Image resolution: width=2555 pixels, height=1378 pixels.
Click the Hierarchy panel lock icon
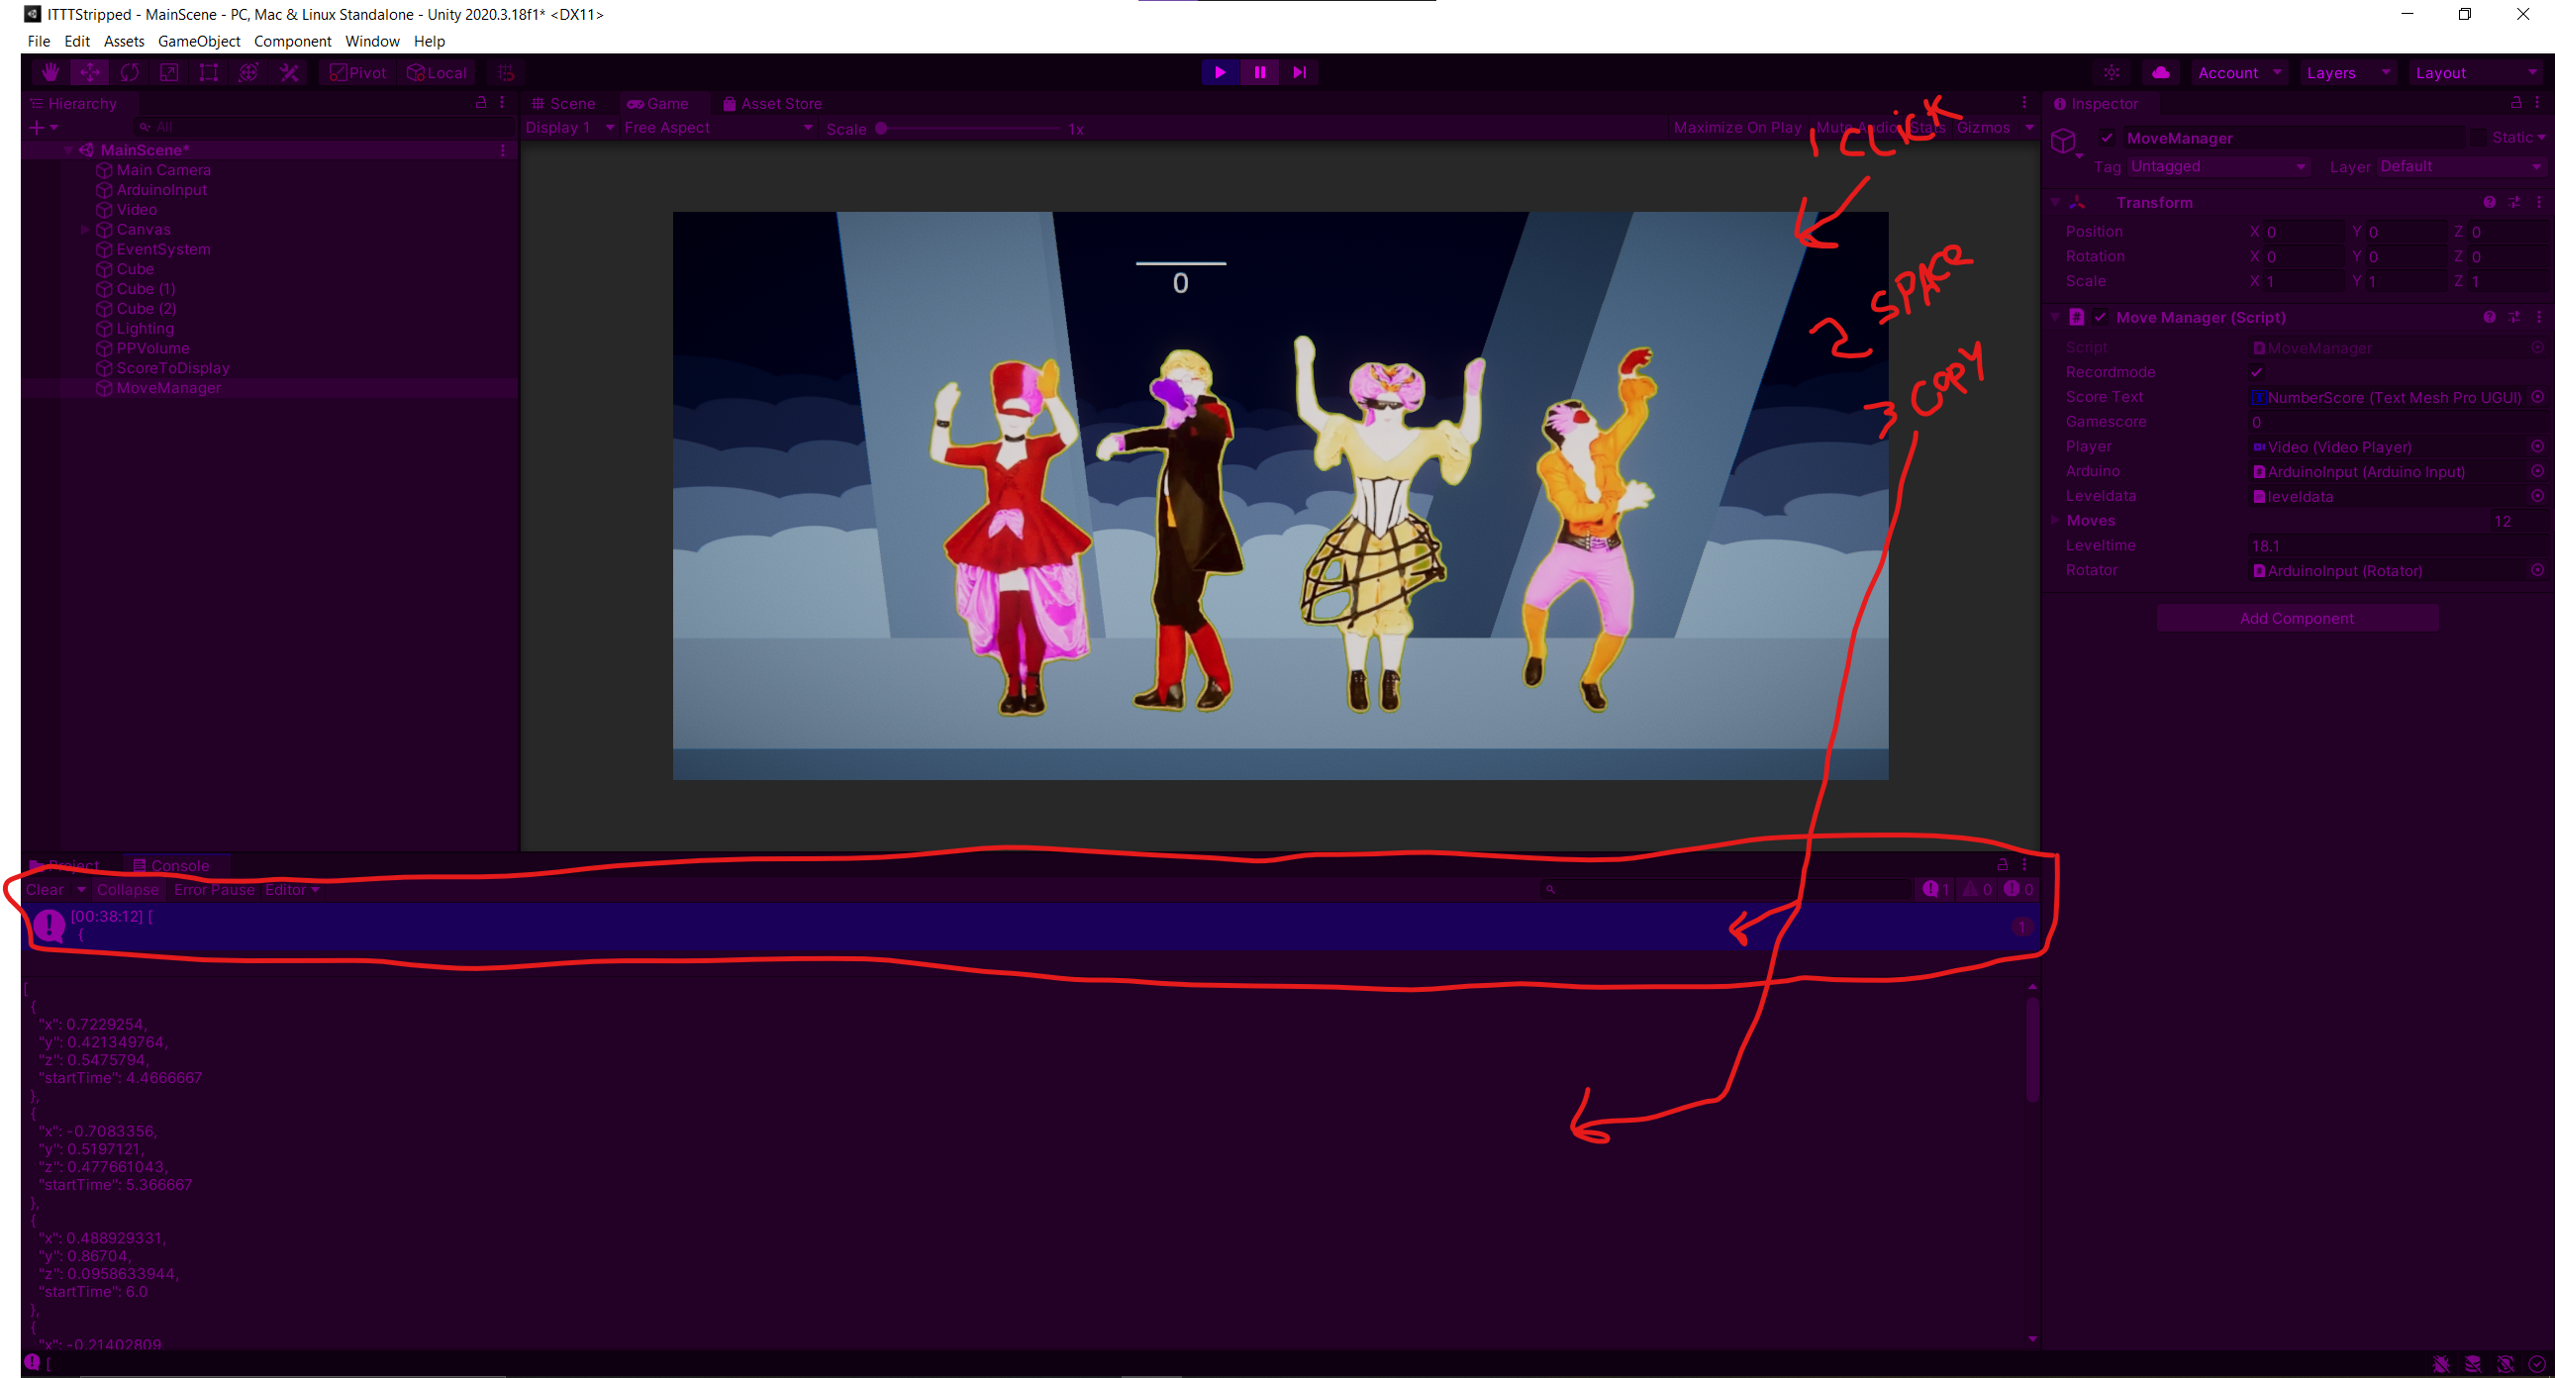pyautogui.click(x=481, y=102)
